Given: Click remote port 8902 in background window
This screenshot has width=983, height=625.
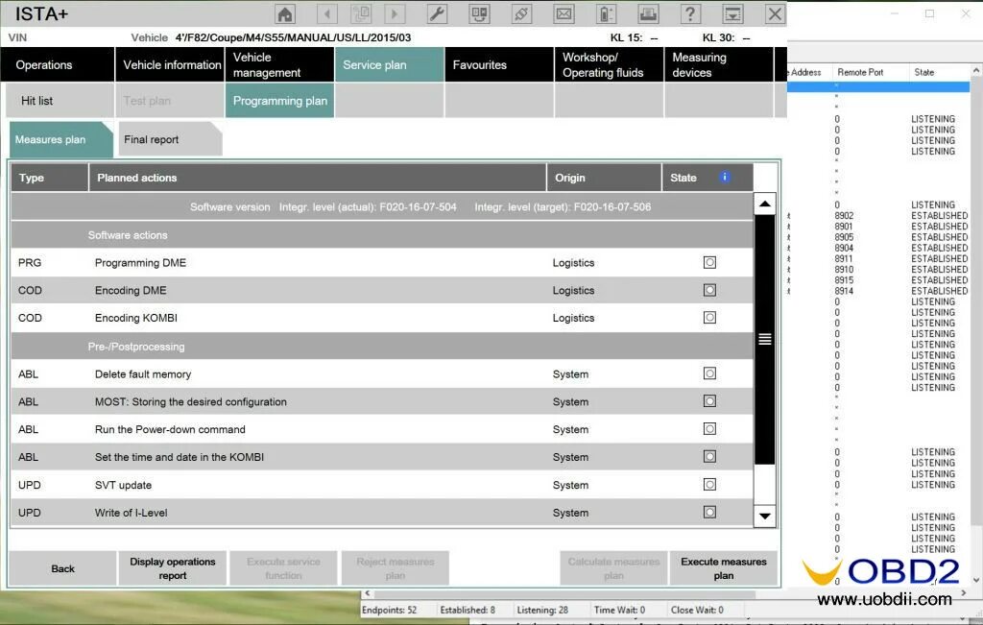Looking at the screenshot, I should coord(844,216).
